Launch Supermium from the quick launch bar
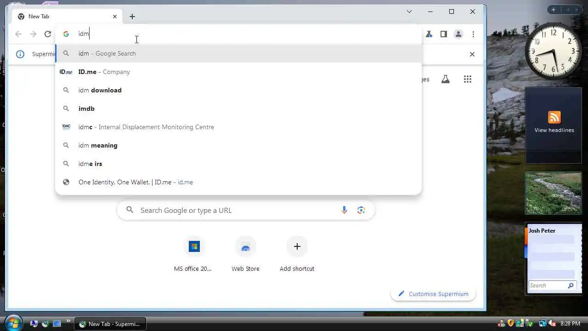Screen dimensions: 588x331 tap(45, 324)
